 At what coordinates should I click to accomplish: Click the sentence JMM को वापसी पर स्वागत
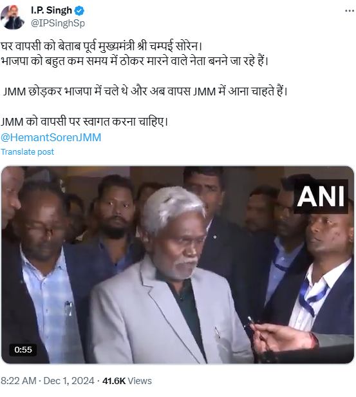(x=84, y=122)
